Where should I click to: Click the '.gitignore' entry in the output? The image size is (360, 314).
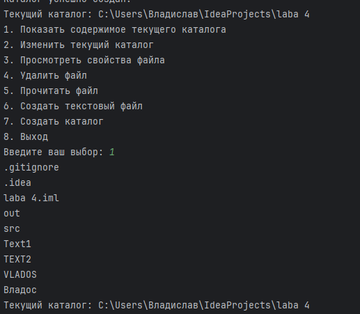[31, 168]
